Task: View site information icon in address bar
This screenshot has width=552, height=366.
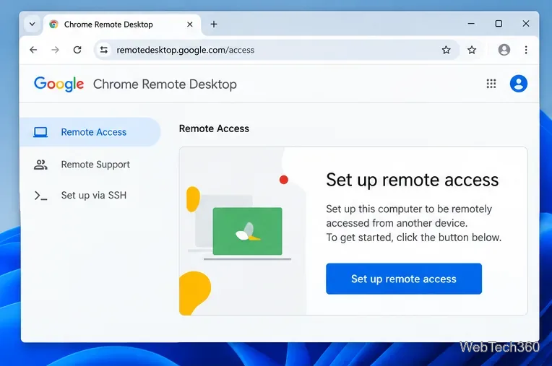Action: [x=104, y=50]
